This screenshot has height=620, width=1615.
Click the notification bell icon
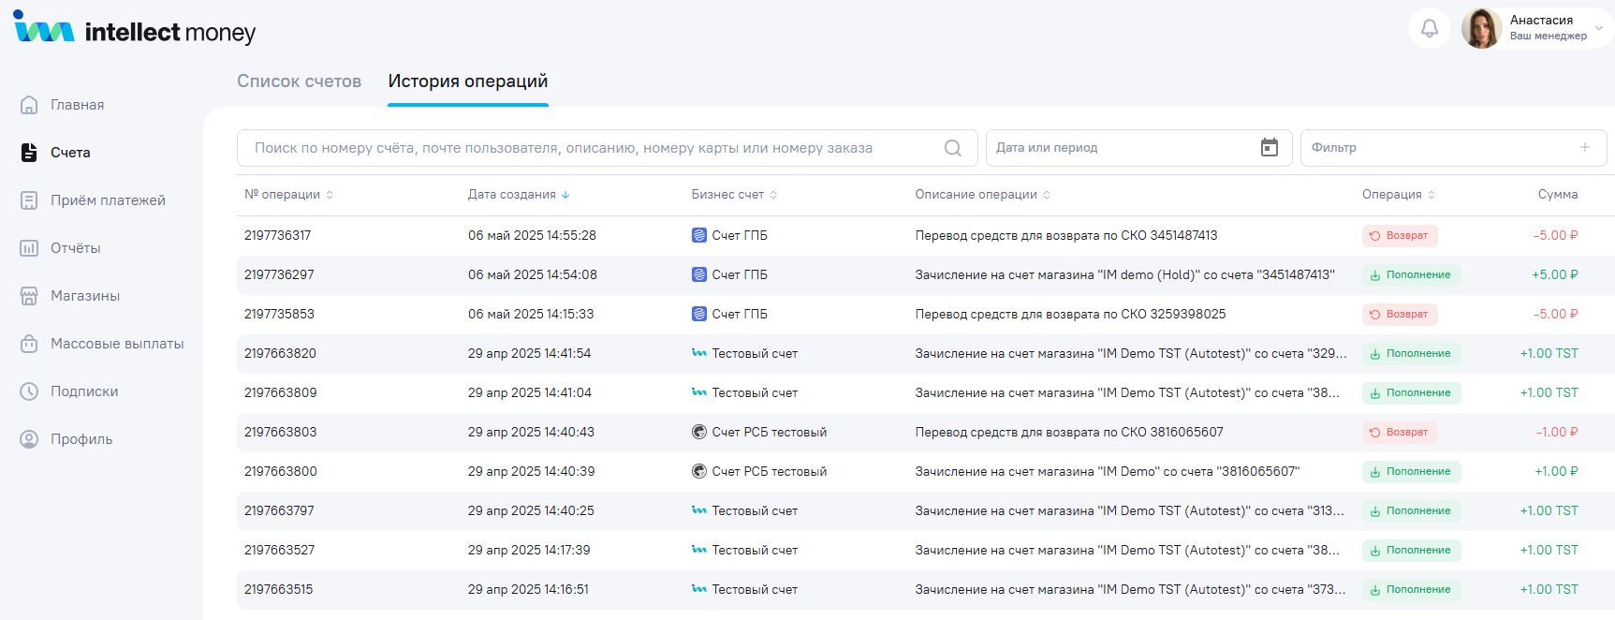point(1429,28)
